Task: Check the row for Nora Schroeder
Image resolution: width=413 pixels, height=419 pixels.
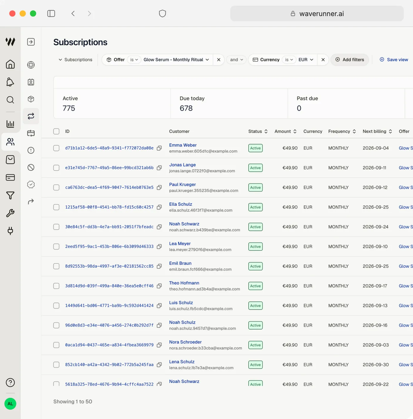Action: 56,345
